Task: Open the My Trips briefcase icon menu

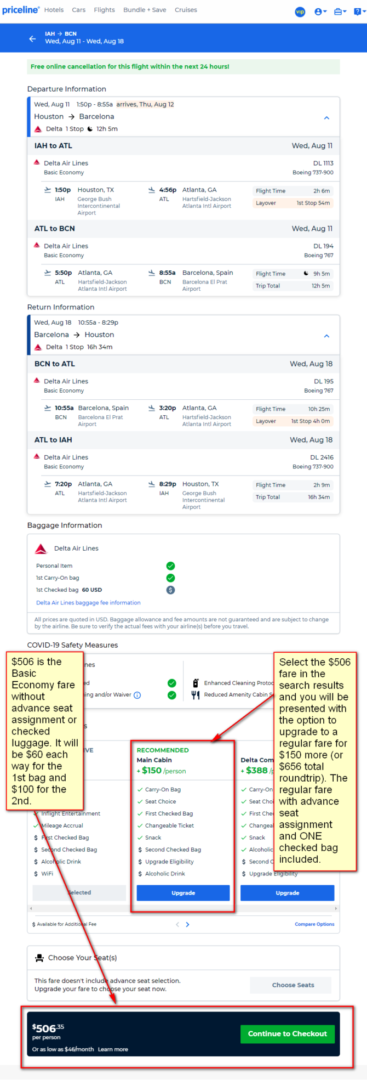Action: click(x=340, y=12)
